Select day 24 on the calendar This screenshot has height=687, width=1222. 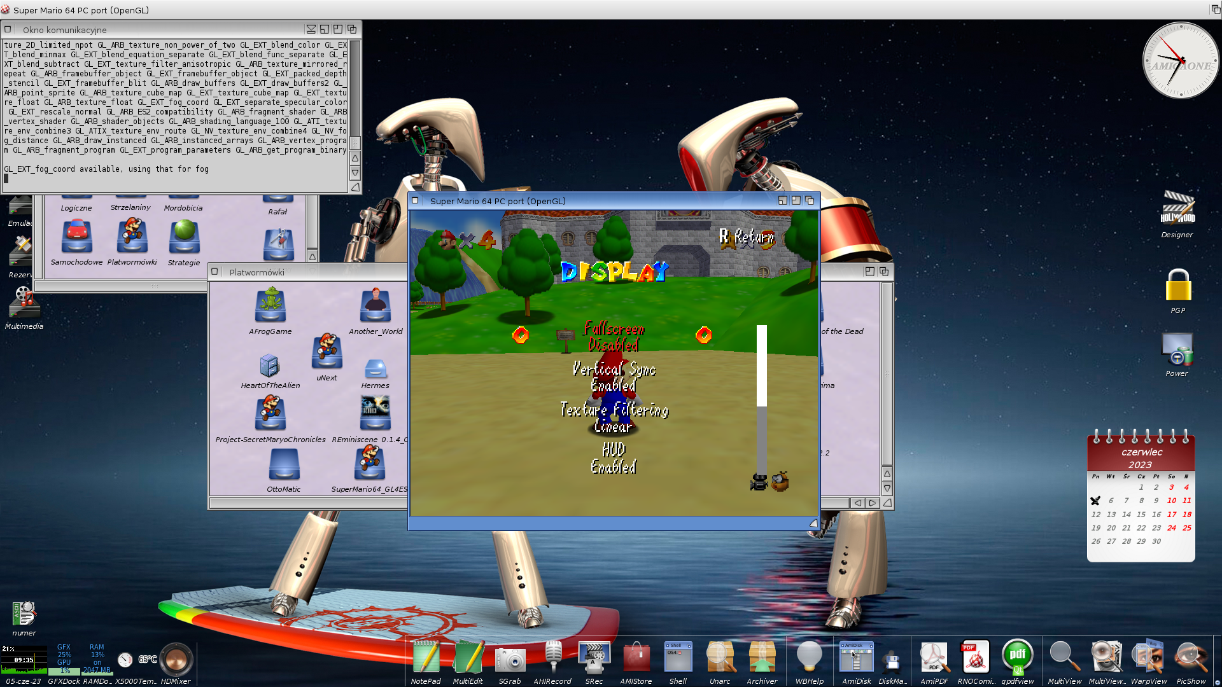(x=1171, y=528)
